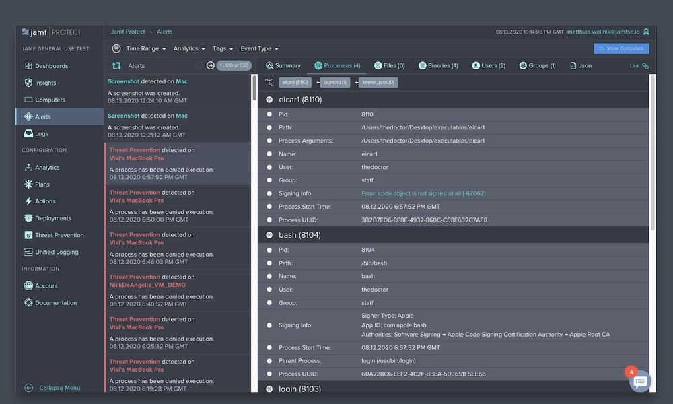Click the alerts list scrollbar
The image size is (673, 404).
coord(254,88)
